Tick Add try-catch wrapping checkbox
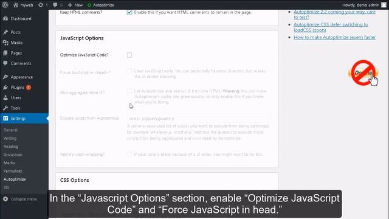This screenshot has height=219, width=389. coord(129,155)
